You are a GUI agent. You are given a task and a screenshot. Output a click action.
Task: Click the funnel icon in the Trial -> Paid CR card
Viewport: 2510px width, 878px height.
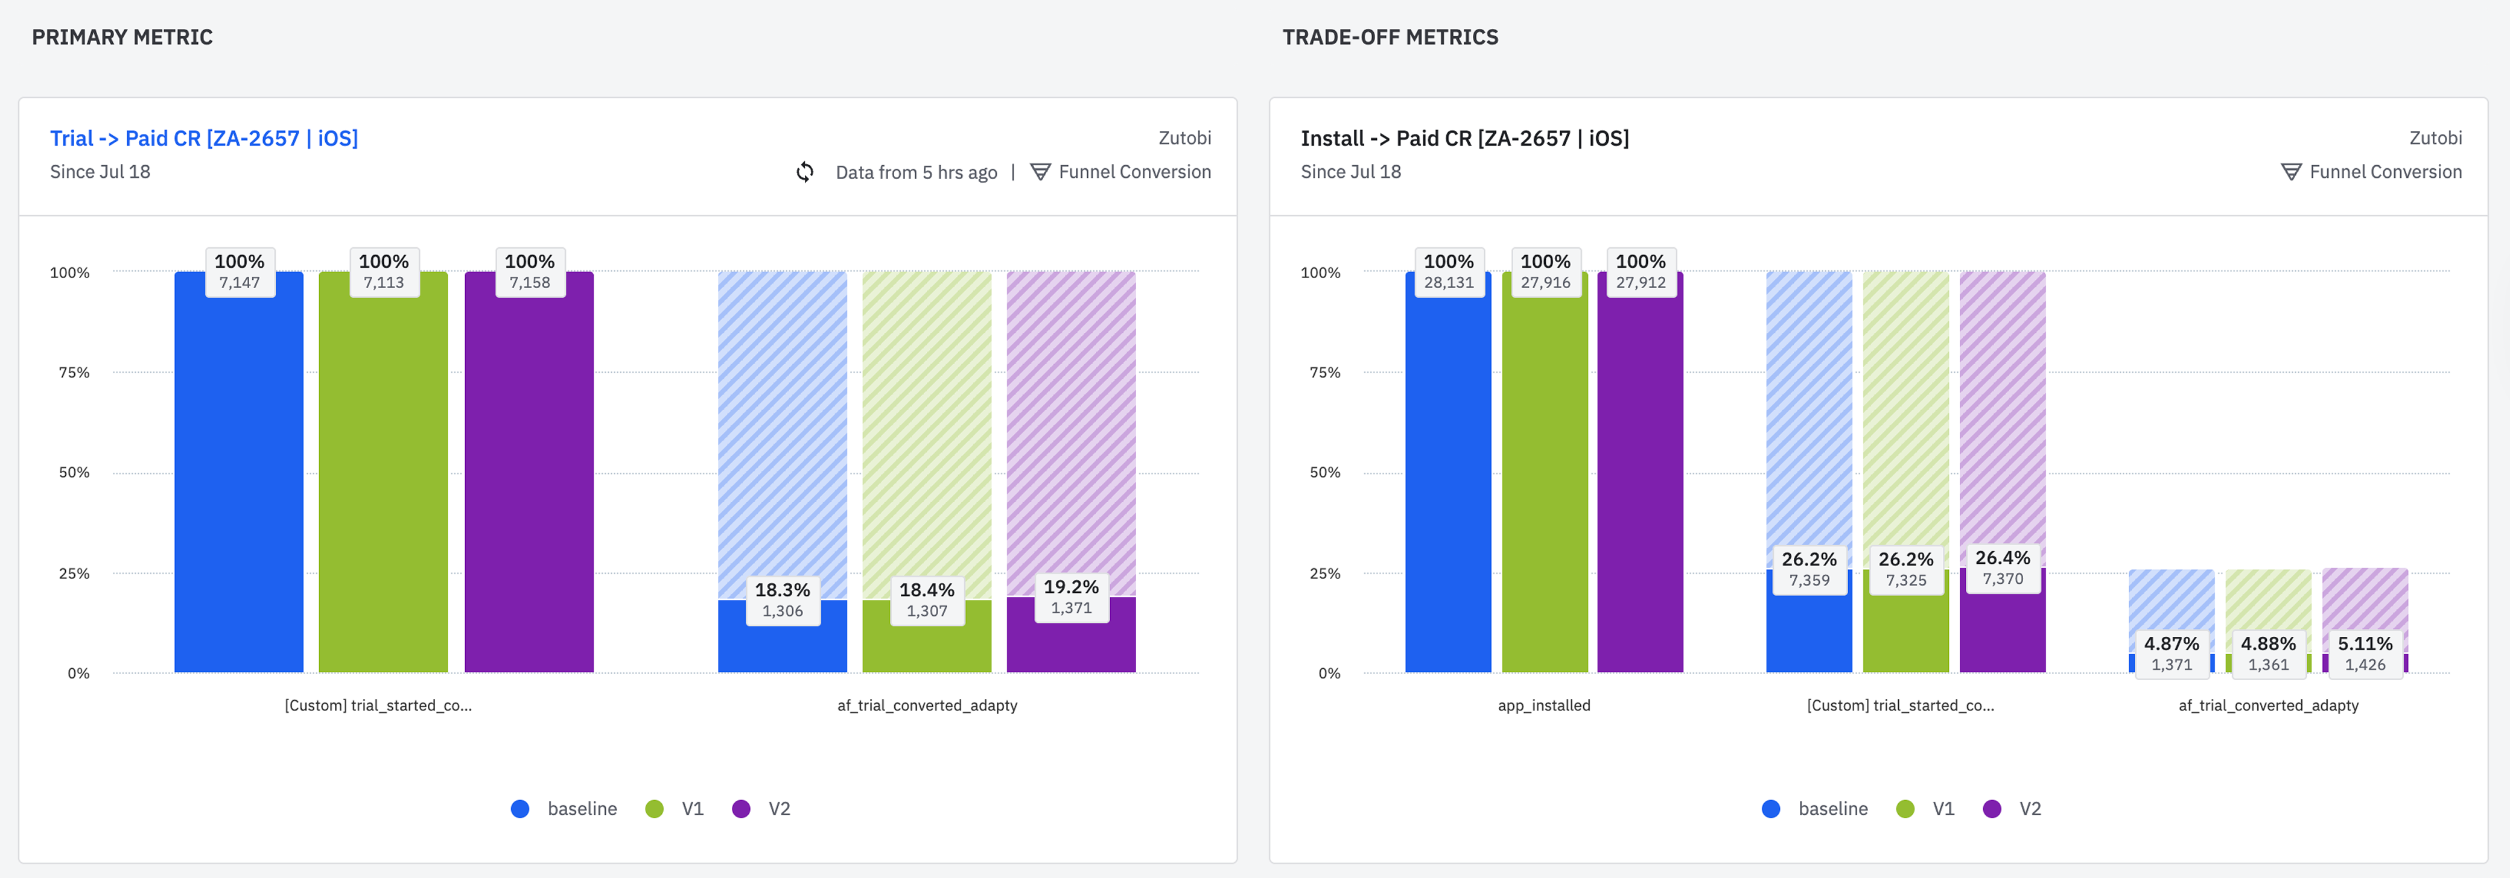click(x=1041, y=172)
